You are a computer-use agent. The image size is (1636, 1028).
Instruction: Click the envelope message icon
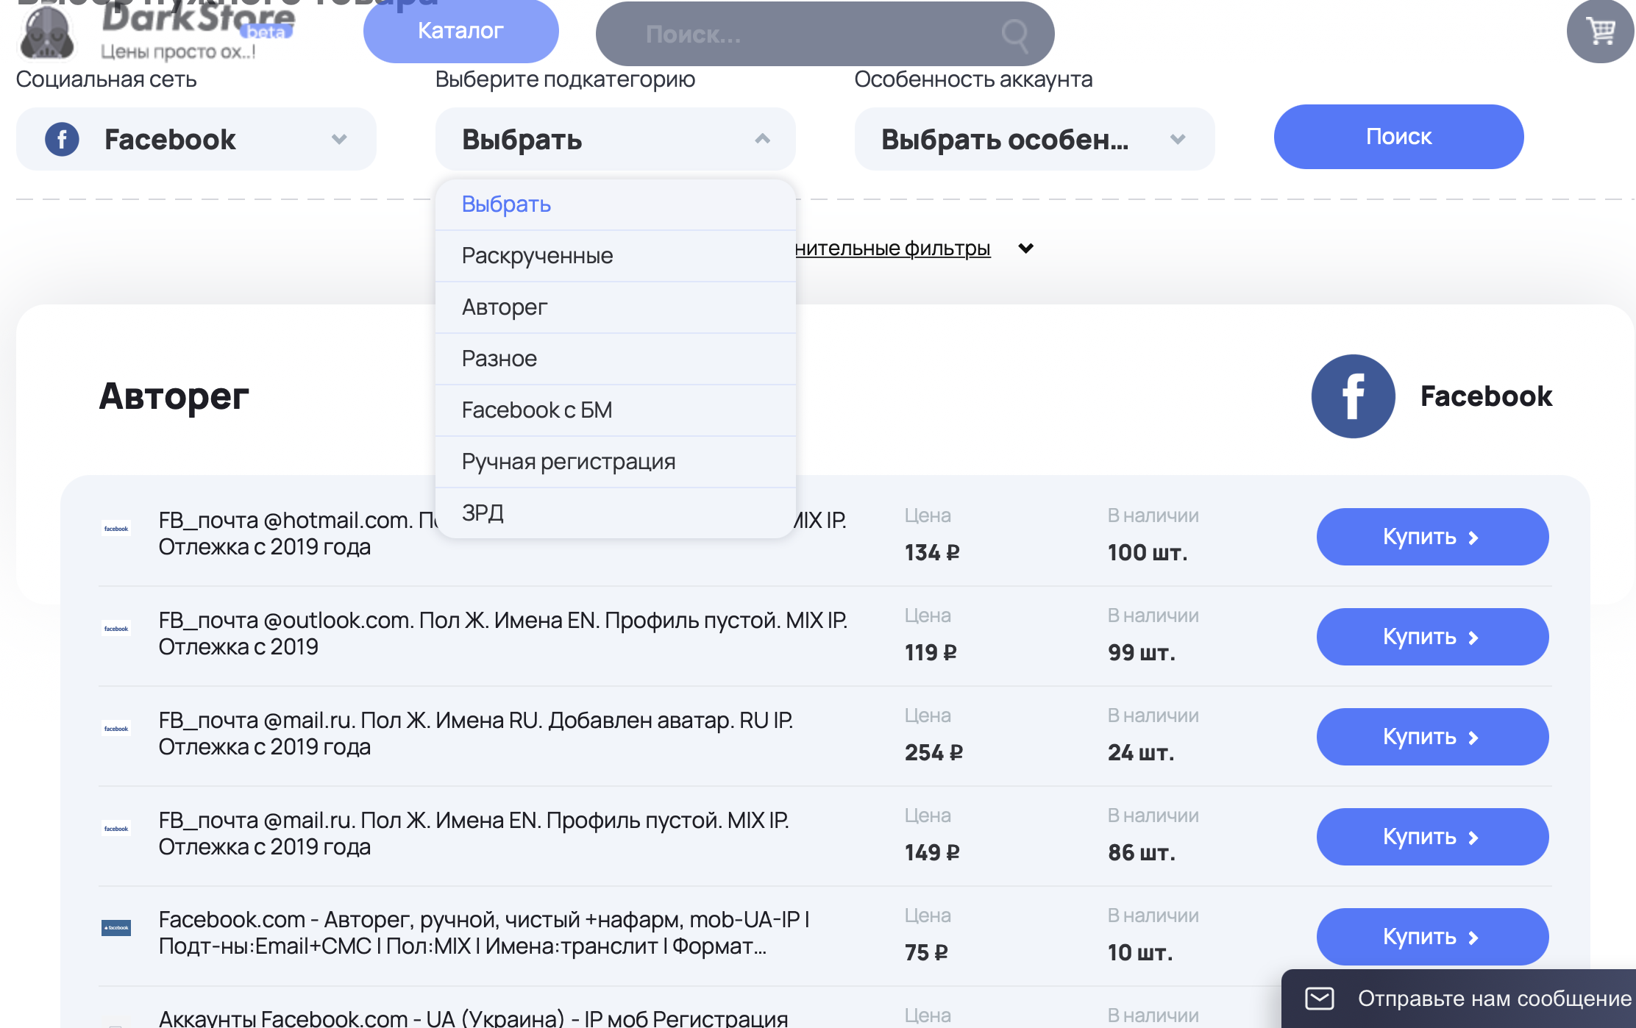(x=1319, y=998)
